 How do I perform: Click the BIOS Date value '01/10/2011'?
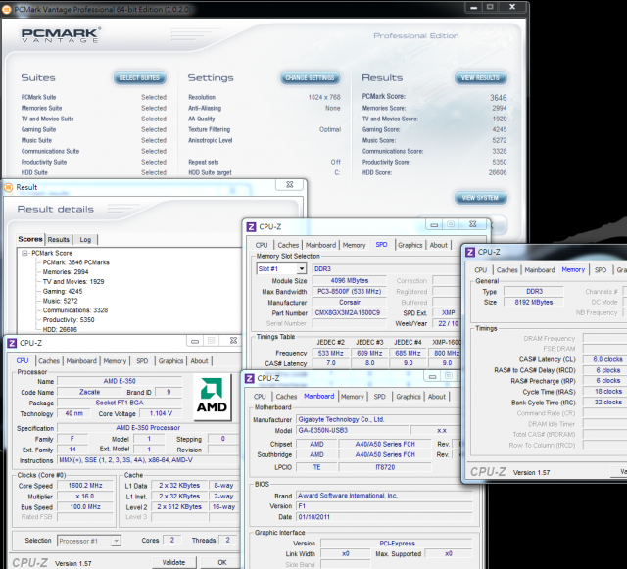tap(384, 517)
